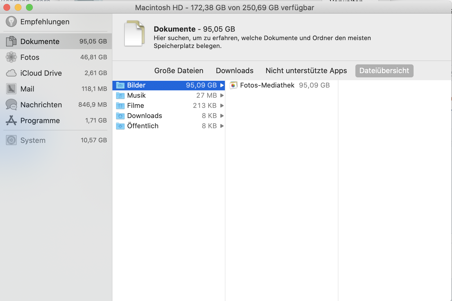
Task: Select Dokumente label in the sidebar
Action: tap(40, 42)
